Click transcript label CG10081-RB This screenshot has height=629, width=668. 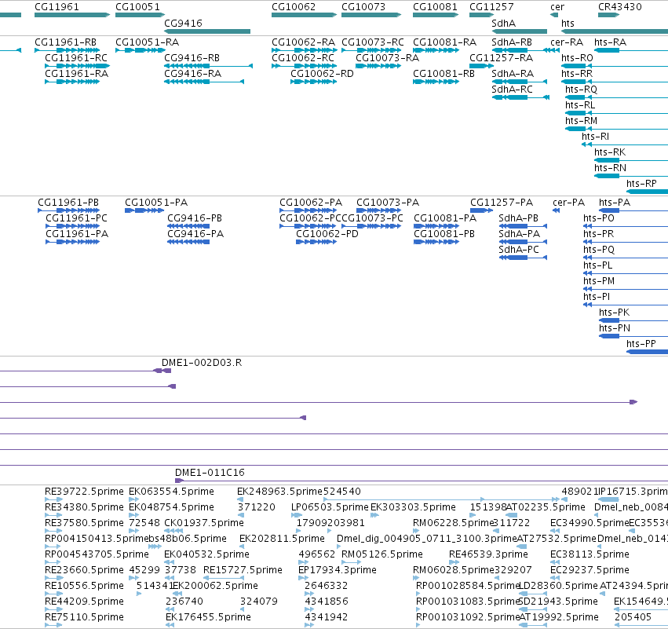point(444,74)
